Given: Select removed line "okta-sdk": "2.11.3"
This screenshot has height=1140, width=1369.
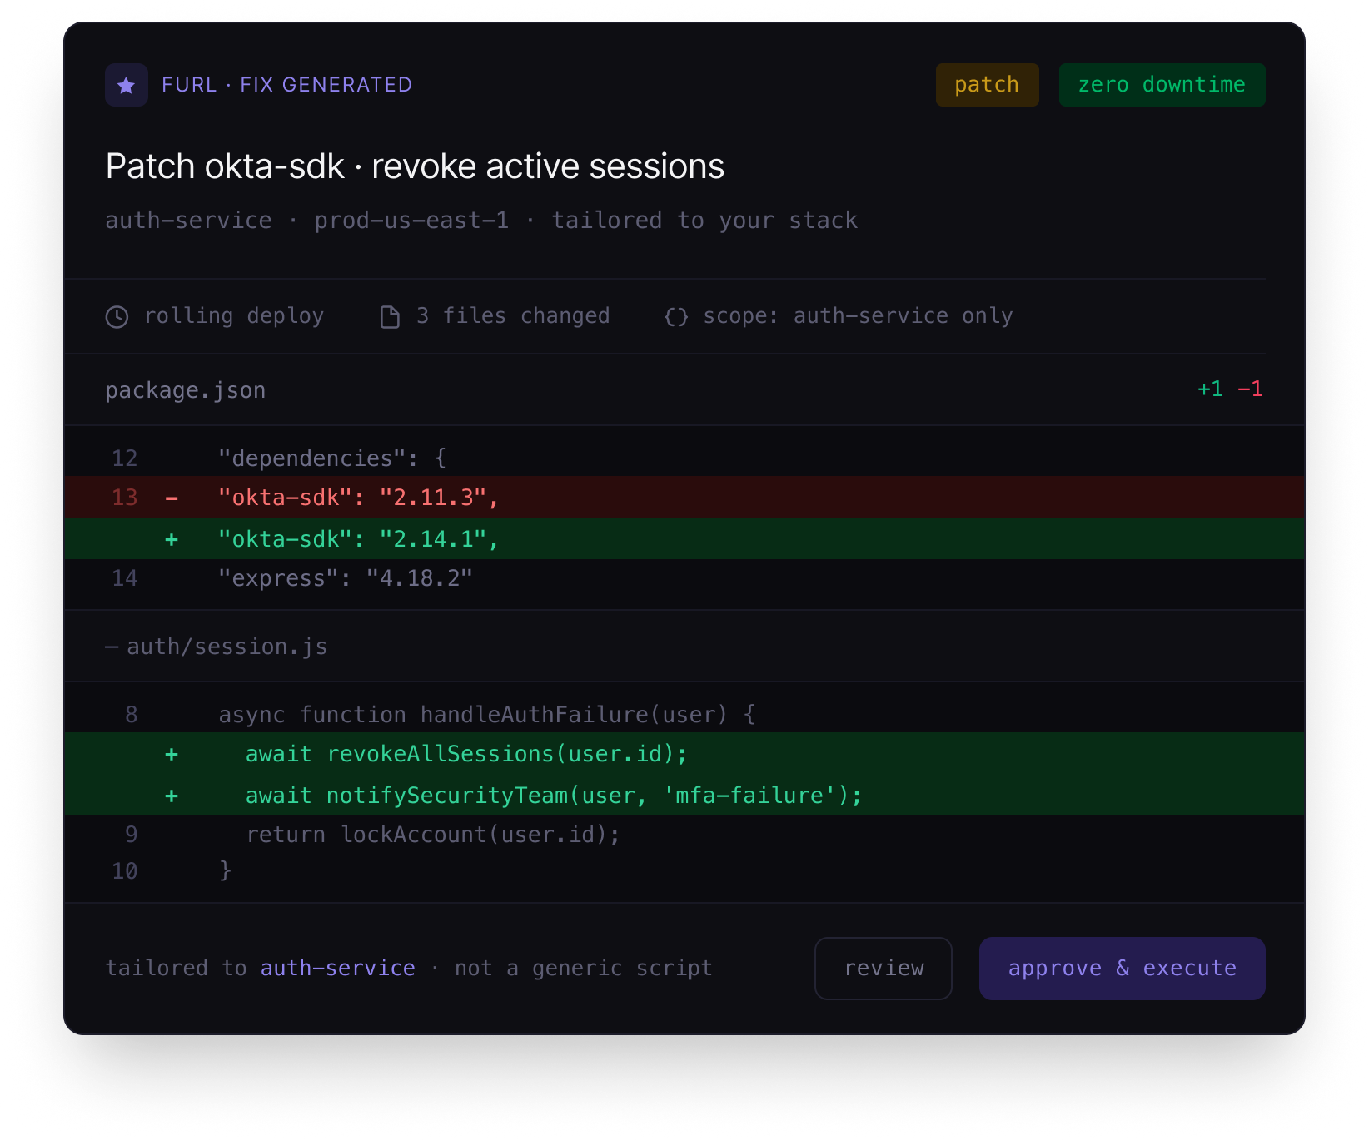Looking at the screenshot, I should (x=684, y=498).
